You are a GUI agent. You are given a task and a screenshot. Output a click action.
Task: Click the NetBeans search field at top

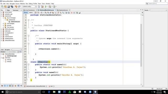157,3
